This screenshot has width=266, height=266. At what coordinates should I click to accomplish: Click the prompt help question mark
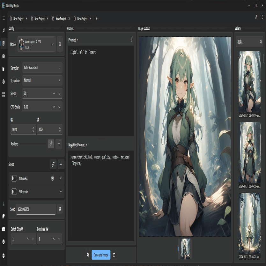click(131, 40)
